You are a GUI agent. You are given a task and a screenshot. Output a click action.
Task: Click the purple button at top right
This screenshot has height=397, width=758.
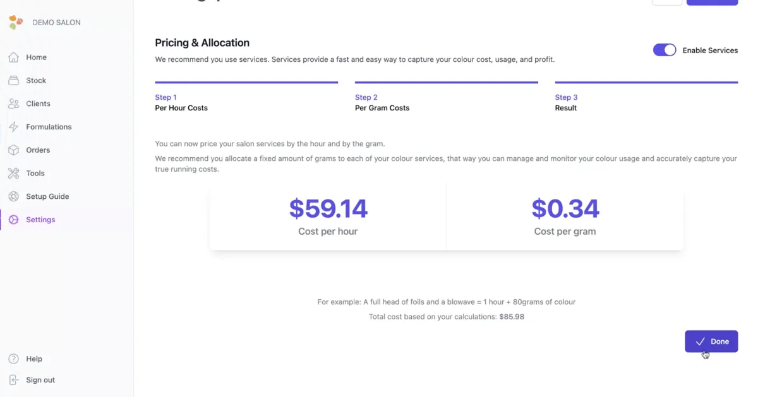point(712,3)
